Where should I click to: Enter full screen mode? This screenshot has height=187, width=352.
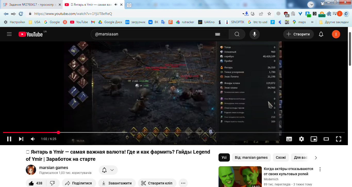point(339,139)
